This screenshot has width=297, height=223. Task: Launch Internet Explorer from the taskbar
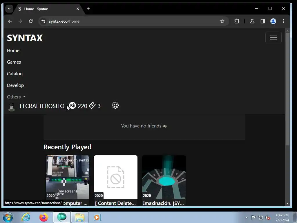point(26,217)
